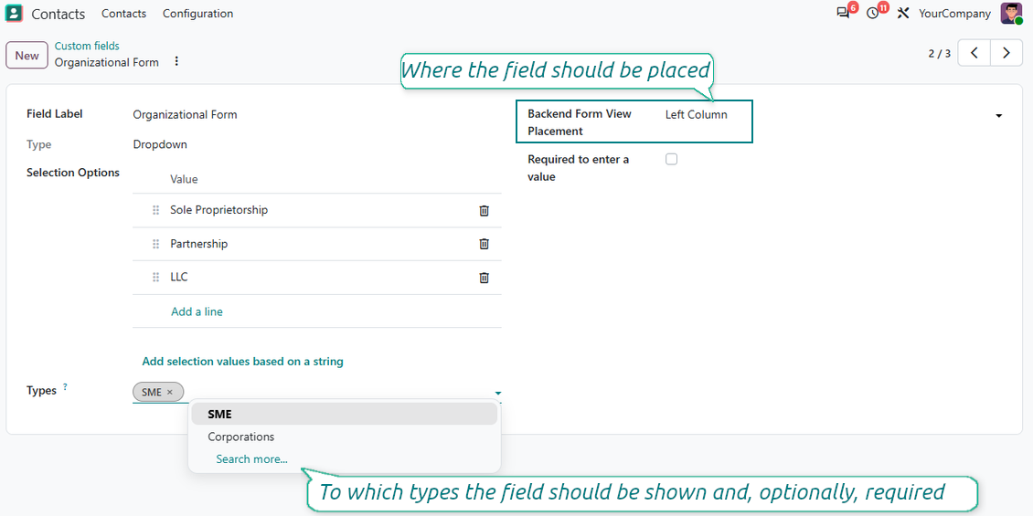Open the Type Dropdown field
1033x516 pixels.
click(x=160, y=144)
